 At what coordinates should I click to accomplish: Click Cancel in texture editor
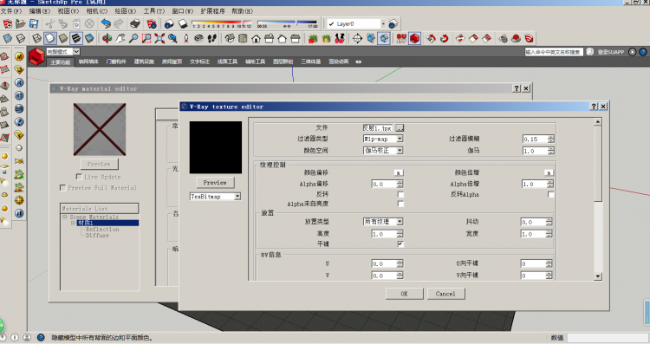click(445, 294)
